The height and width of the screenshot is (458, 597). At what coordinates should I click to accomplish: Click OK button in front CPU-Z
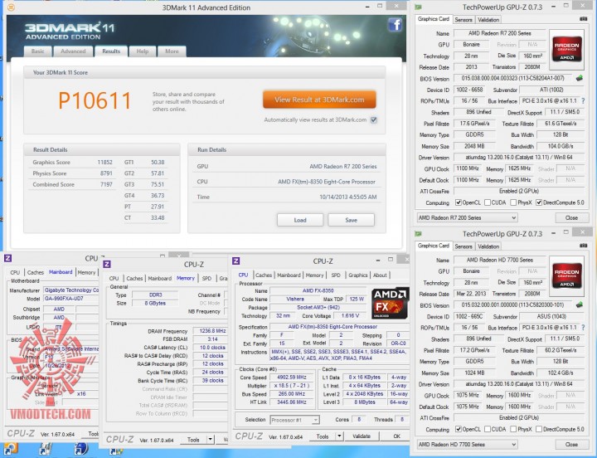point(396,436)
